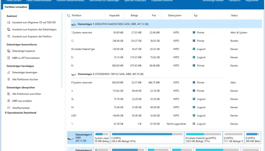
Task: Click the Aktiv & System status cell
Action: (238, 32)
